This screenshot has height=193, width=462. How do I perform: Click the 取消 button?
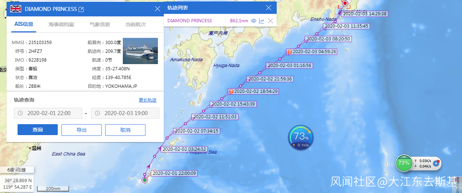pos(125,130)
